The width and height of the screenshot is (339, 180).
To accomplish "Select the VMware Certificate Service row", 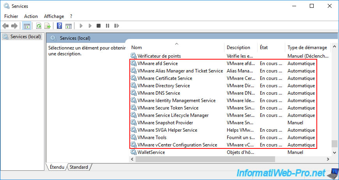I will (x=230, y=78).
